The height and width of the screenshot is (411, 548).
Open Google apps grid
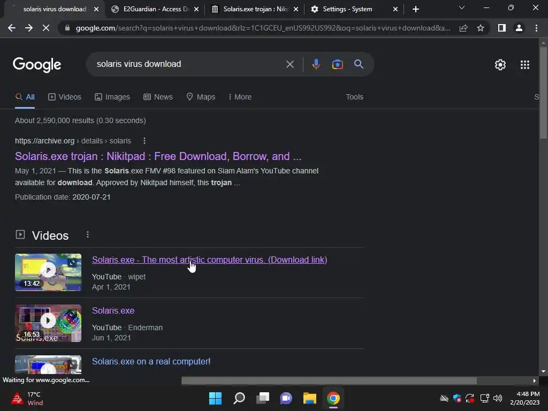tap(524, 65)
